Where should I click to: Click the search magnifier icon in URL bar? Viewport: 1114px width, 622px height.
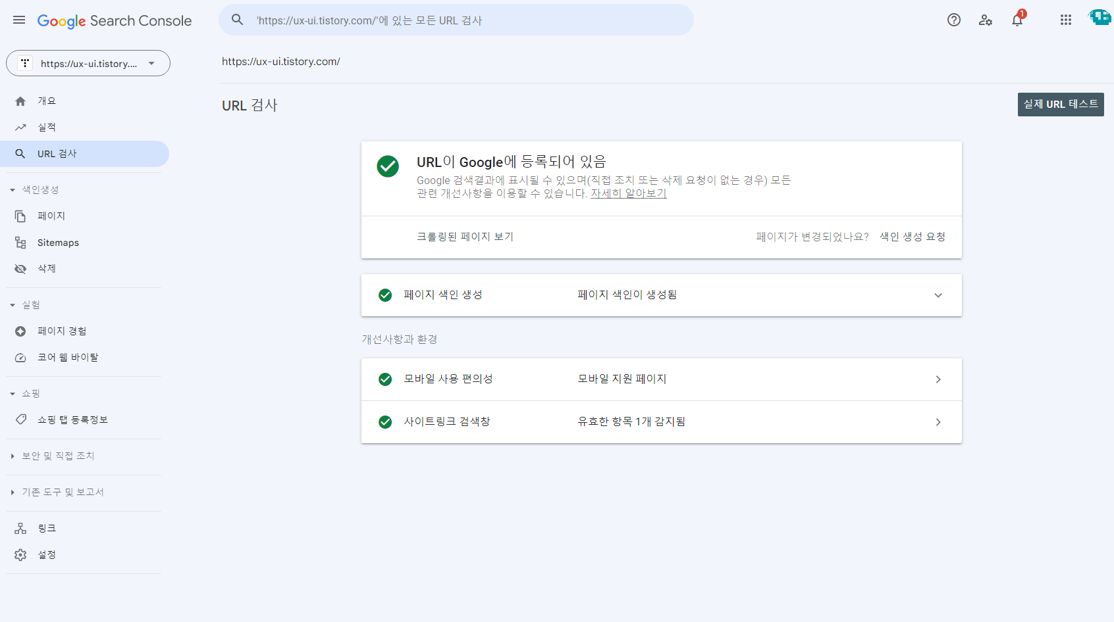[x=238, y=20]
